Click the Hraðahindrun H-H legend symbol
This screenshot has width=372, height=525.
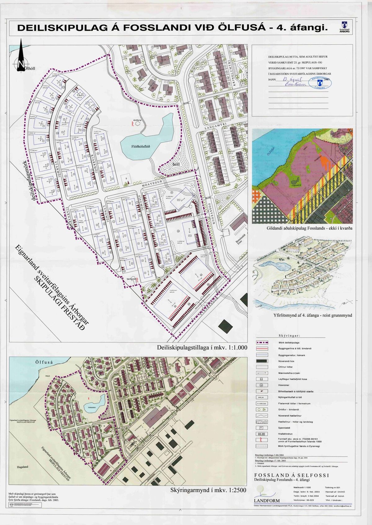point(261,434)
